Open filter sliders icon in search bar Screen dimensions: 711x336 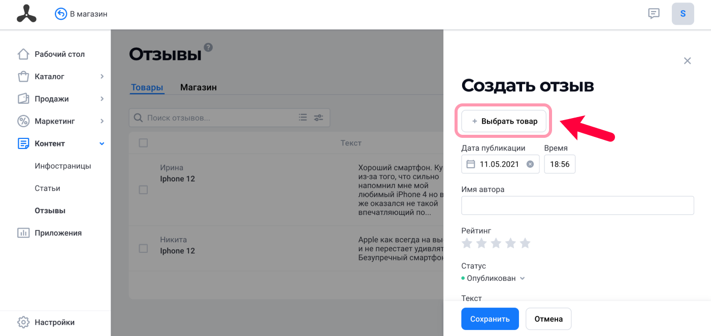pyautogui.click(x=318, y=118)
